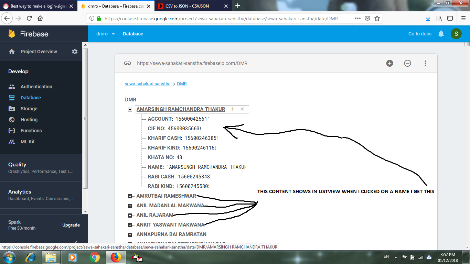Switch to the CSV to JSON browser tab
Screen dimensions: 470x264
click(x=188, y=6)
